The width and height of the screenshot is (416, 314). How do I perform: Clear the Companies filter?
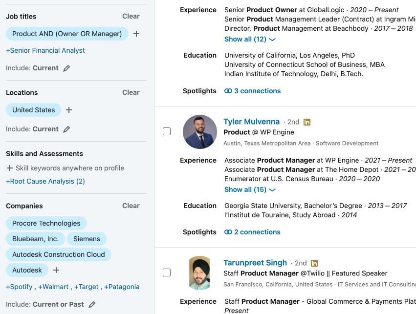tap(131, 206)
